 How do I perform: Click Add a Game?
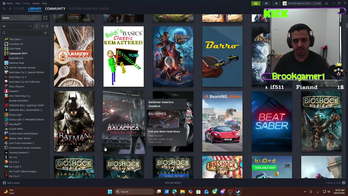pos(11,183)
